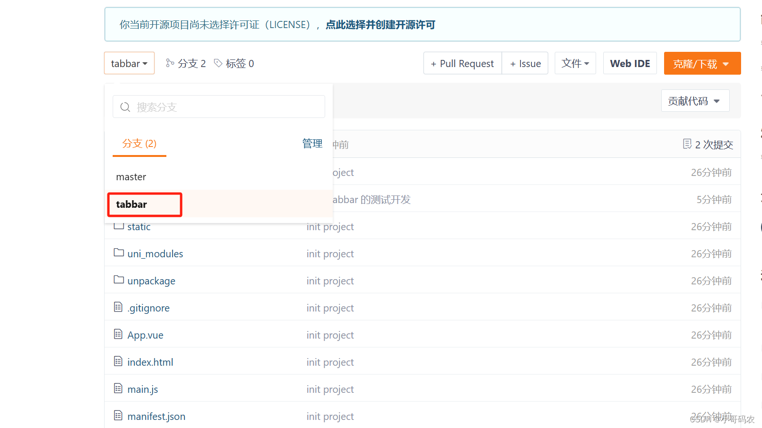
Task: Click the file icon beside manifest.json
Action: tap(118, 415)
